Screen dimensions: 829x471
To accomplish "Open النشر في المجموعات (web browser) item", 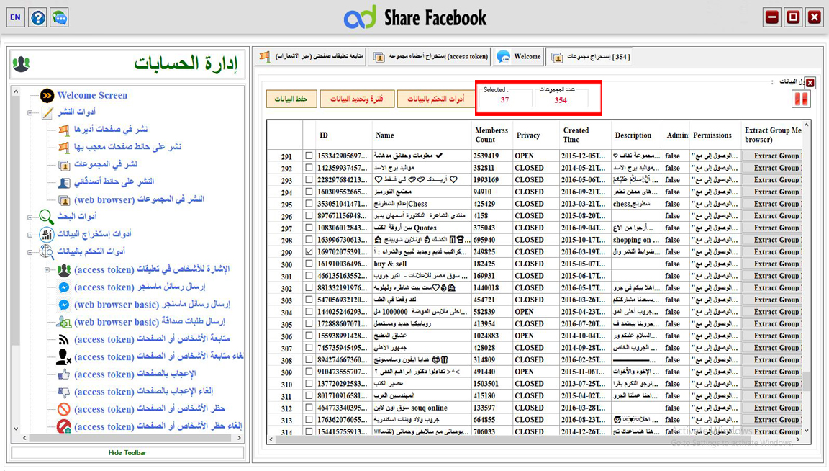I will 139,199.
